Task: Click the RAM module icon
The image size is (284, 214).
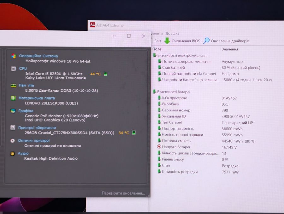Action: pos(13,85)
